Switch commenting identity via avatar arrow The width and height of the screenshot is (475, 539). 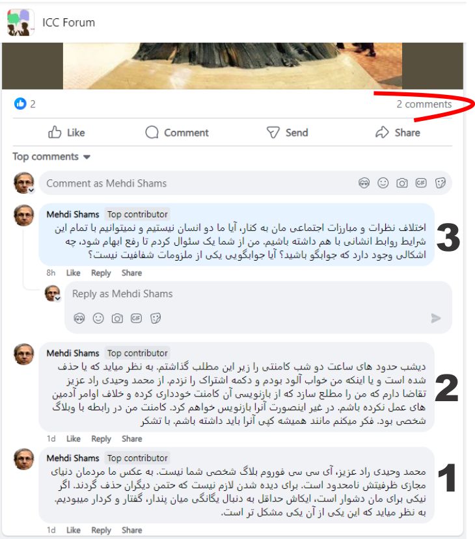(31, 190)
